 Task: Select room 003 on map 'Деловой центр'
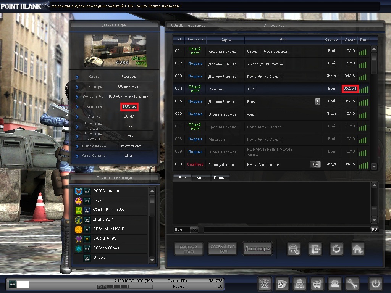point(271,76)
